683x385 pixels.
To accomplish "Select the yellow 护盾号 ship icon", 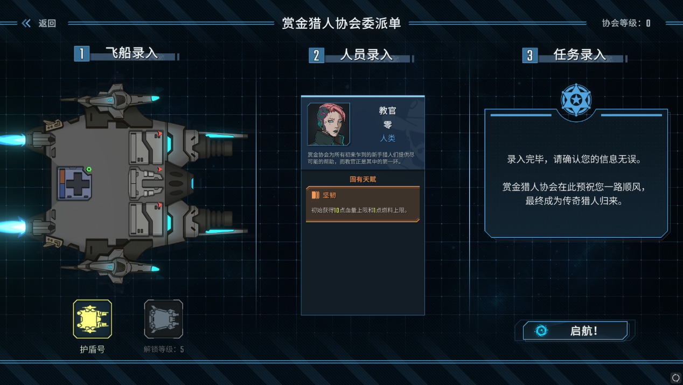I will tap(93, 319).
